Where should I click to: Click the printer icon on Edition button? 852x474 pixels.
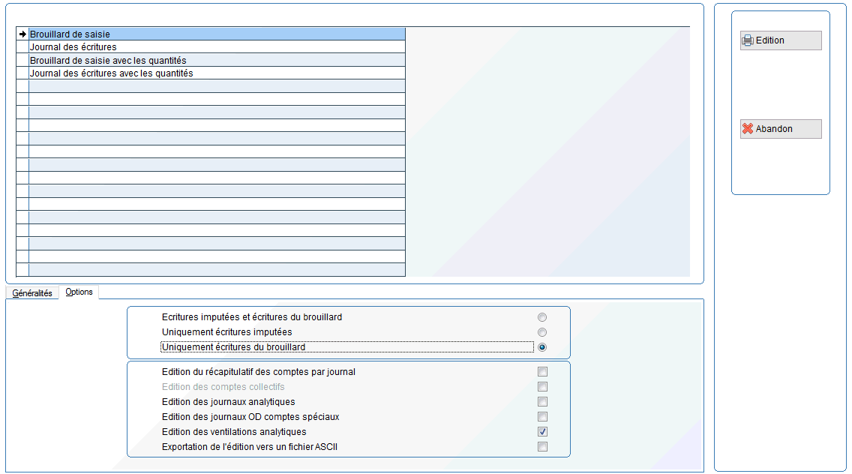click(x=748, y=40)
